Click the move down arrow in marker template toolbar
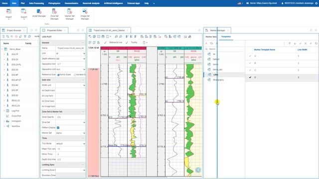This screenshot has width=319, height=179. pos(295,43)
